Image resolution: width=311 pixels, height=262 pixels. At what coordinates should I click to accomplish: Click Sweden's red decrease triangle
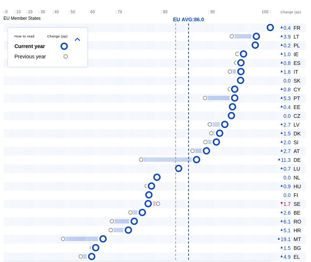[282, 203]
